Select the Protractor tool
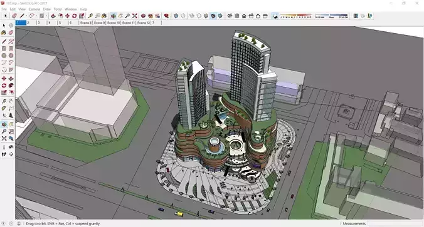424x227 pixels. click(x=4, y=108)
